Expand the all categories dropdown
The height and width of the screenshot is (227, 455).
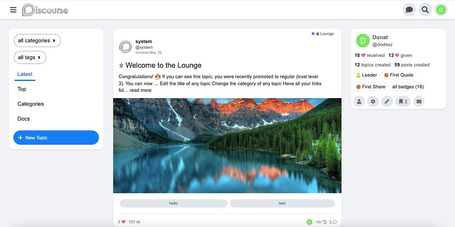(x=37, y=40)
